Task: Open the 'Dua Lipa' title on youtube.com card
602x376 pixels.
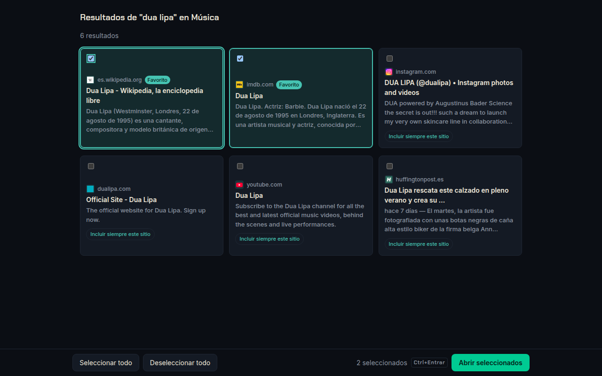Action: pos(249,196)
